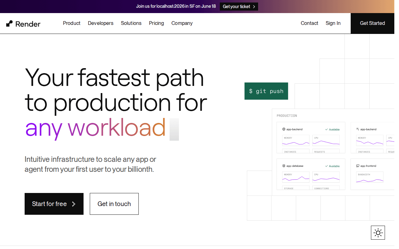Image resolution: width=399 pixels, height=249 pixels.
Task: Click the STORAGE label in app-database
Action: (x=289, y=188)
